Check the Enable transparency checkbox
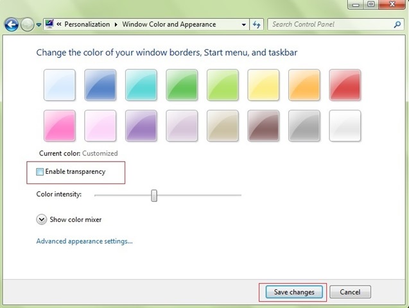This screenshot has width=409, height=308. [x=40, y=172]
